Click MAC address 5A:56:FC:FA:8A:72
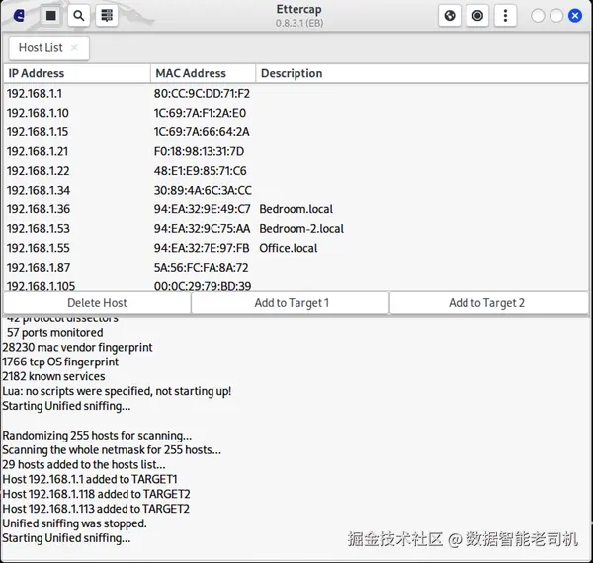Screen dimensions: 593x563 [x=201, y=267]
